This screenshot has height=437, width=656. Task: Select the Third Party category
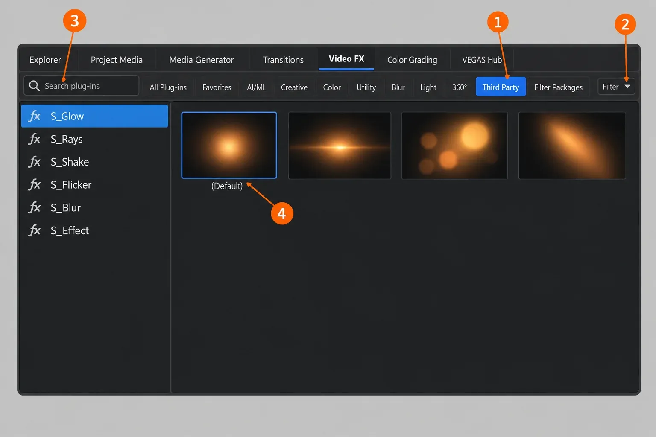pos(501,87)
